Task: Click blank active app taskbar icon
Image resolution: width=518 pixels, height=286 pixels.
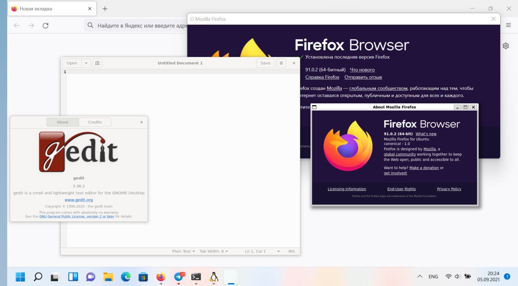Action: (x=231, y=277)
